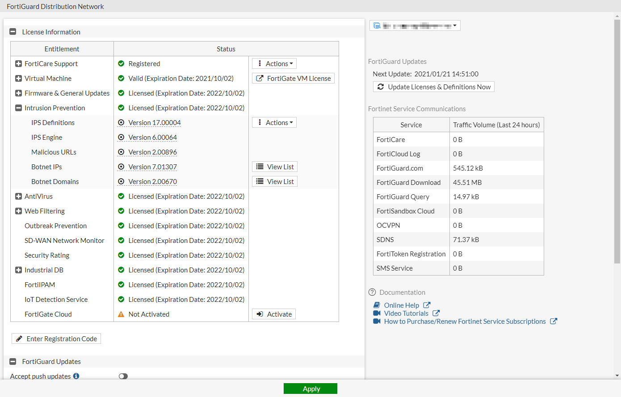Click the FortiCare Support green check status icon

pos(121,64)
